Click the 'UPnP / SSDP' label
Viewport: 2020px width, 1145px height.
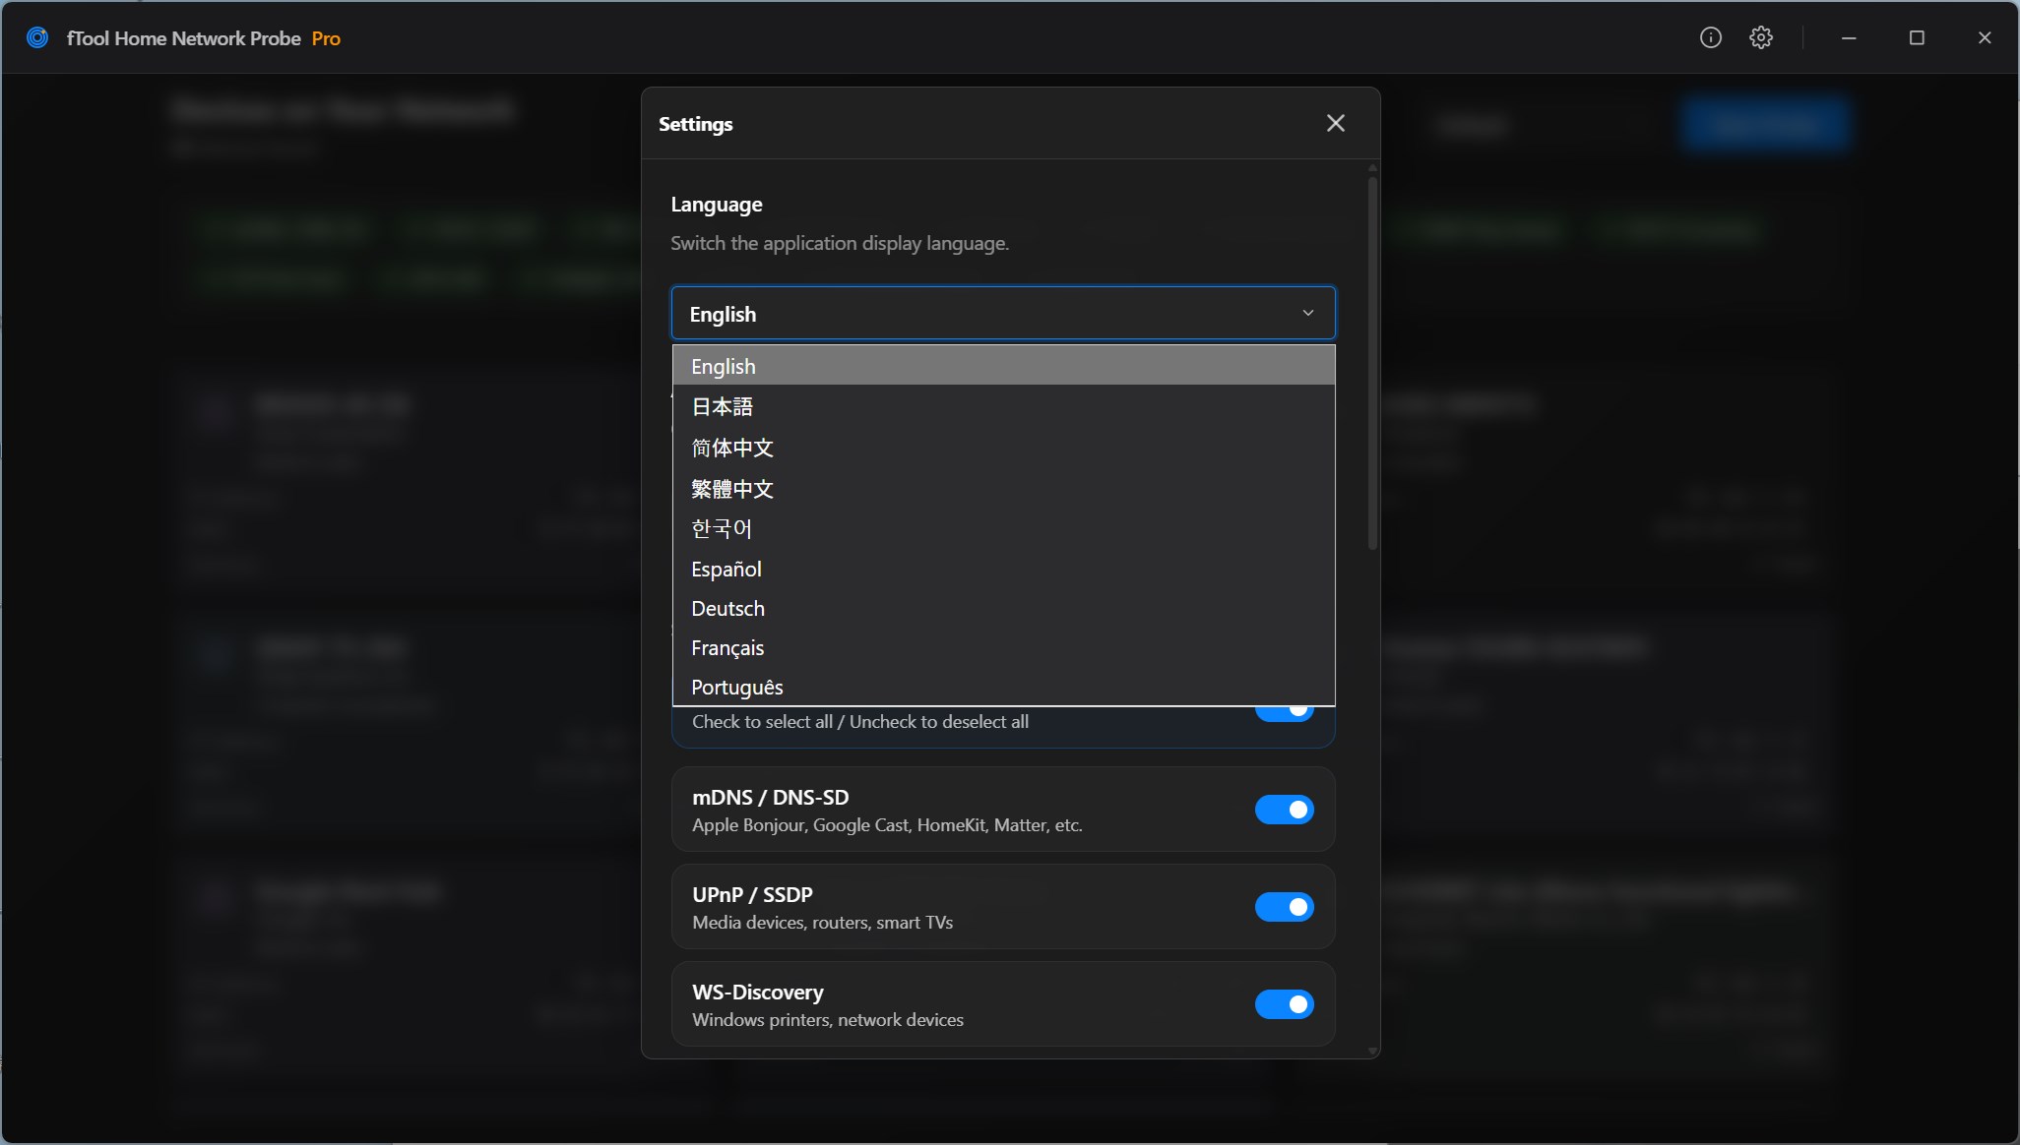[x=752, y=894]
